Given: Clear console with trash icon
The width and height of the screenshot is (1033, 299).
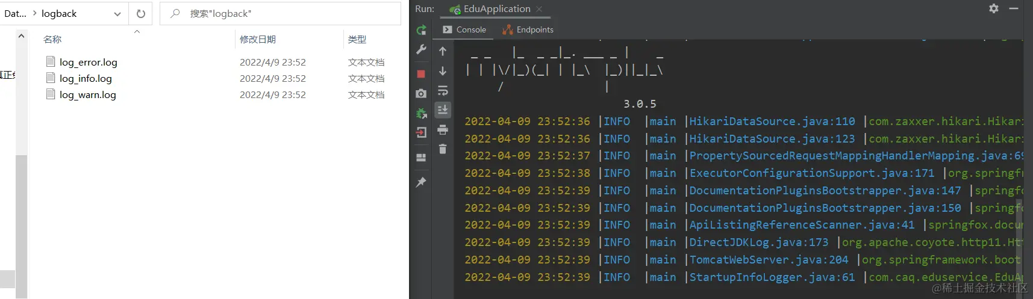Looking at the screenshot, I should click(443, 149).
